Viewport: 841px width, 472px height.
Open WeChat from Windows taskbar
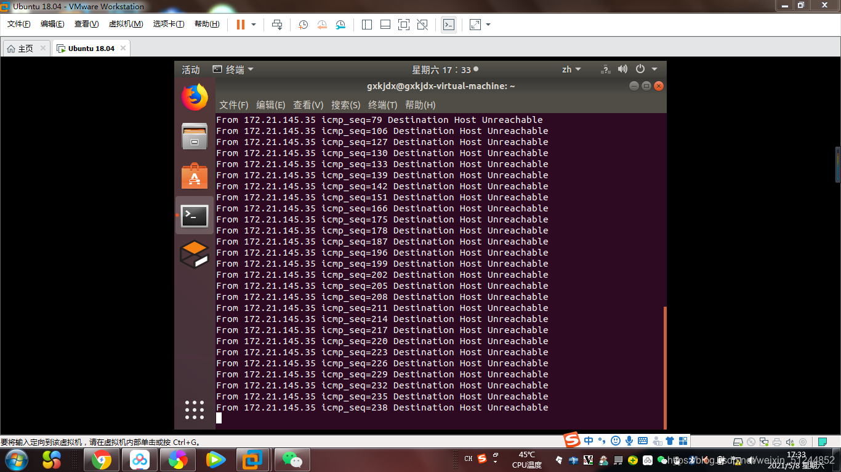click(x=292, y=460)
